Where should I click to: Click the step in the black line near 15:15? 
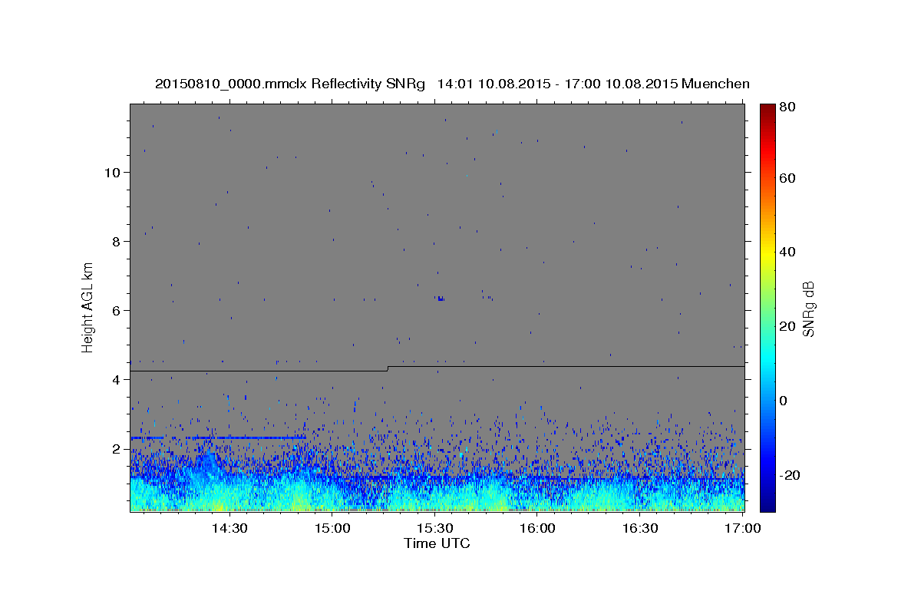pyautogui.click(x=388, y=368)
